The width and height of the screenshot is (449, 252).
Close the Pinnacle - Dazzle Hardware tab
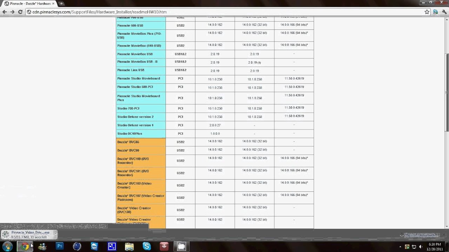(53, 3)
